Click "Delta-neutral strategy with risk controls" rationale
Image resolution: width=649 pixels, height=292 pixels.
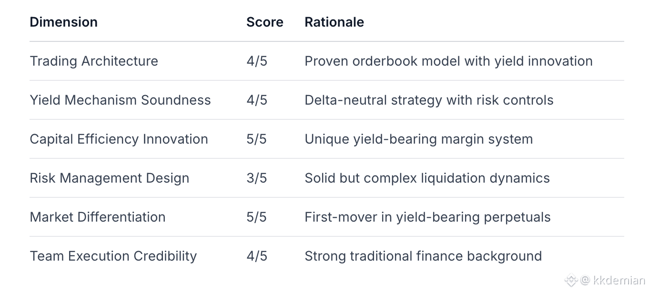pyautogui.click(x=429, y=100)
